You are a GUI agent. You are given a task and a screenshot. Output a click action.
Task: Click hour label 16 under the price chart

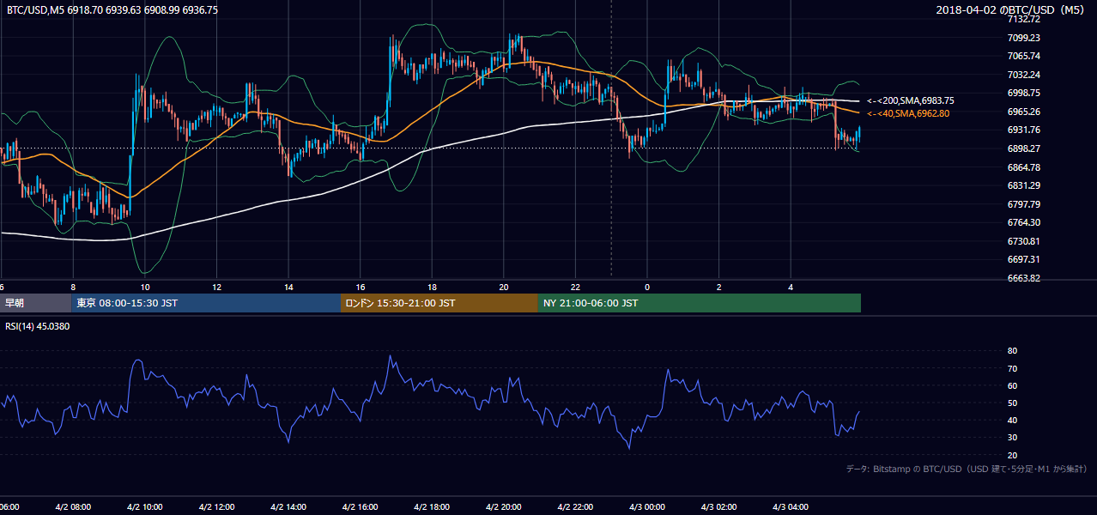point(361,287)
